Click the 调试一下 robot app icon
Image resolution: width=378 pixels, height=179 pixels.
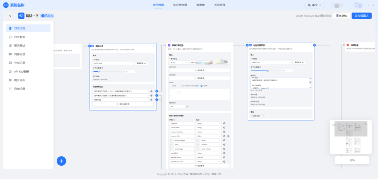coord(21,16)
